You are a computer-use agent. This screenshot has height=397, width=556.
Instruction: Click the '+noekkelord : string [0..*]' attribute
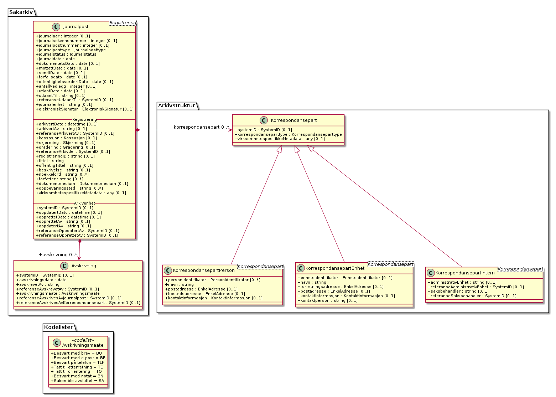[x=62, y=175]
